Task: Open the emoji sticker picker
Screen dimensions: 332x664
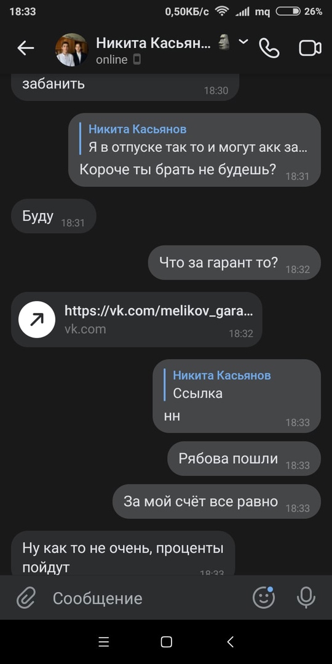Action: coord(264,598)
